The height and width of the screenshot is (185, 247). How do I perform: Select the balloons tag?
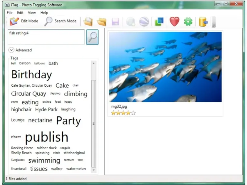coord(40,64)
